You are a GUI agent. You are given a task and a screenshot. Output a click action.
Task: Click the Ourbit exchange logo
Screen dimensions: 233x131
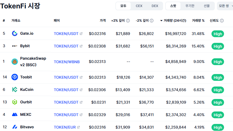click(x=15, y=102)
